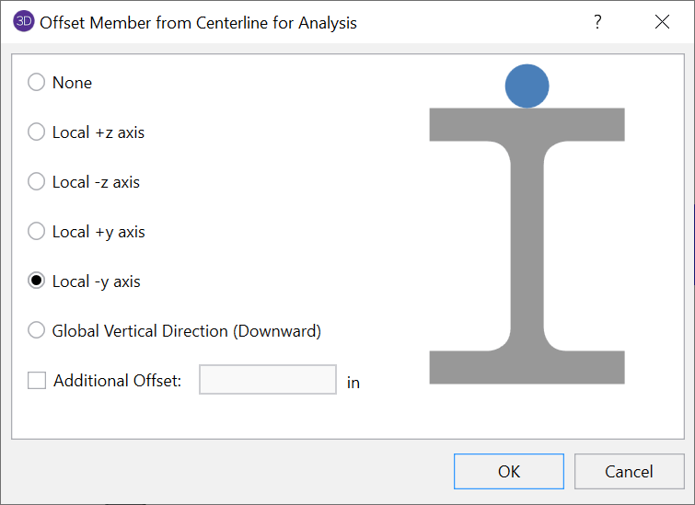Click the blue circle above the I-beam
Screen dimensions: 695x505
coord(527,86)
